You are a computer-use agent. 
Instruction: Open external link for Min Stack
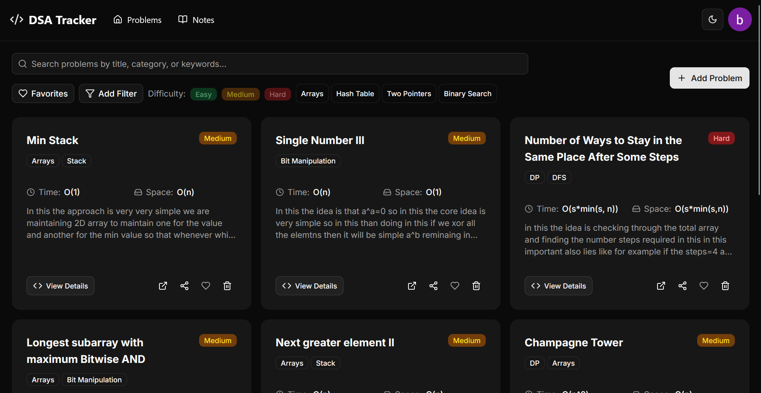[163, 286]
